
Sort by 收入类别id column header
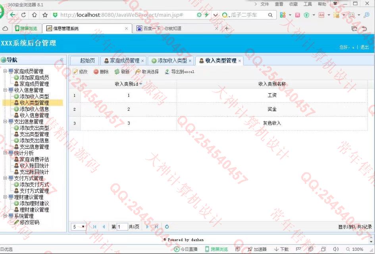(x=129, y=84)
